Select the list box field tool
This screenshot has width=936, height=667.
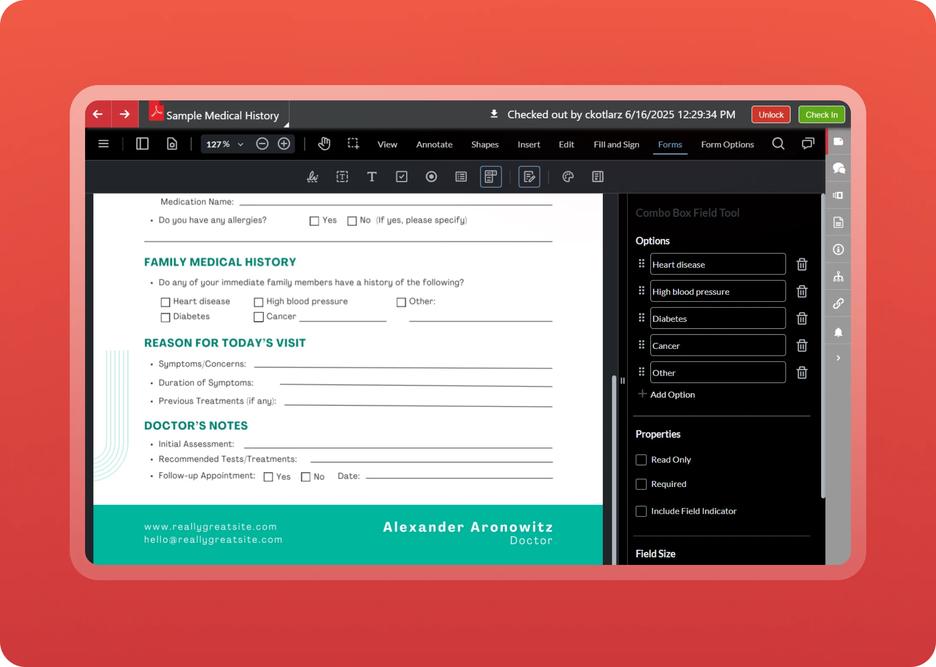(x=461, y=177)
